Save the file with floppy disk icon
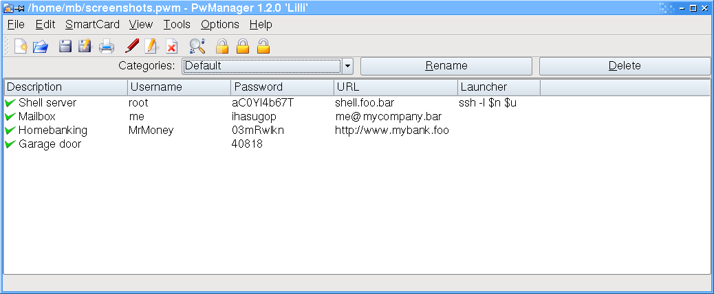The height and width of the screenshot is (294, 714). coord(65,46)
